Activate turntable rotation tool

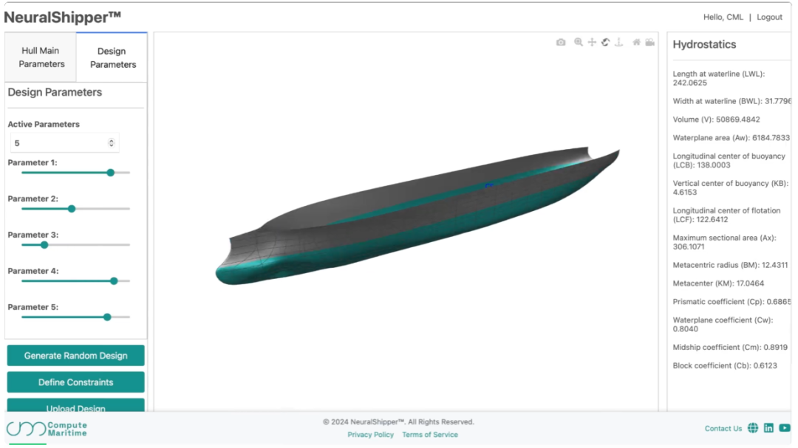pyautogui.click(x=619, y=42)
